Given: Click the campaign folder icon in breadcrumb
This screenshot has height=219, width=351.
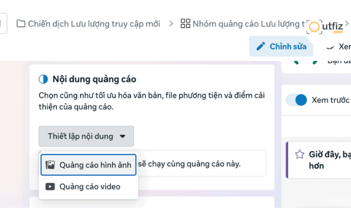Looking at the screenshot, I should click(x=21, y=24).
